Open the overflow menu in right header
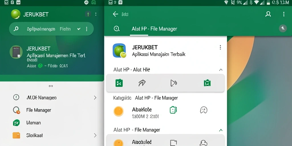The height and width of the screenshot is (146, 292). (x=284, y=14)
